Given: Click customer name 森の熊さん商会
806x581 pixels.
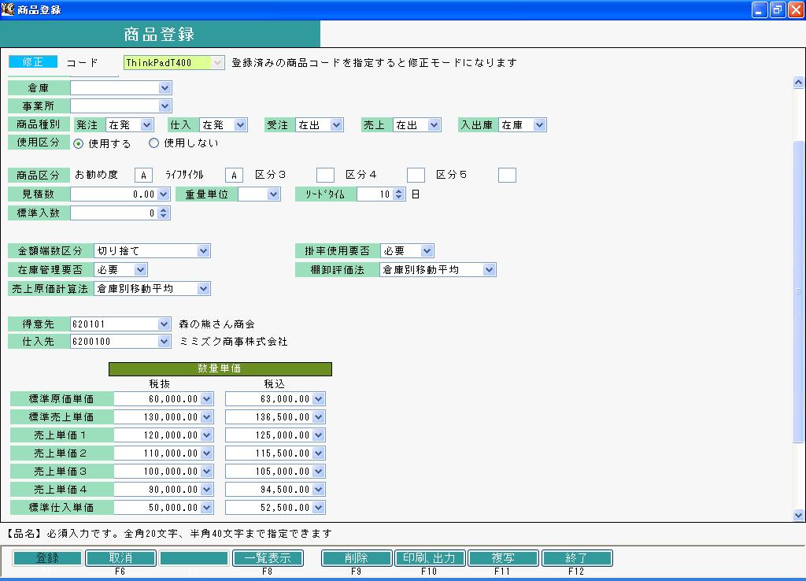Looking at the screenshot, I should click(x=217, y=324).
